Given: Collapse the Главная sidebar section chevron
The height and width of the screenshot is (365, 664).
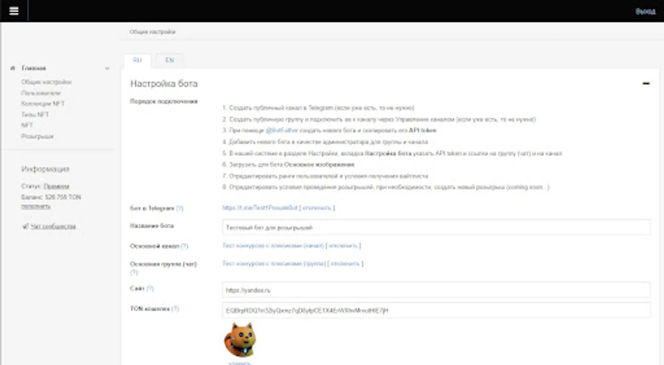Looking at the screenshot, I should pos(107,69).
